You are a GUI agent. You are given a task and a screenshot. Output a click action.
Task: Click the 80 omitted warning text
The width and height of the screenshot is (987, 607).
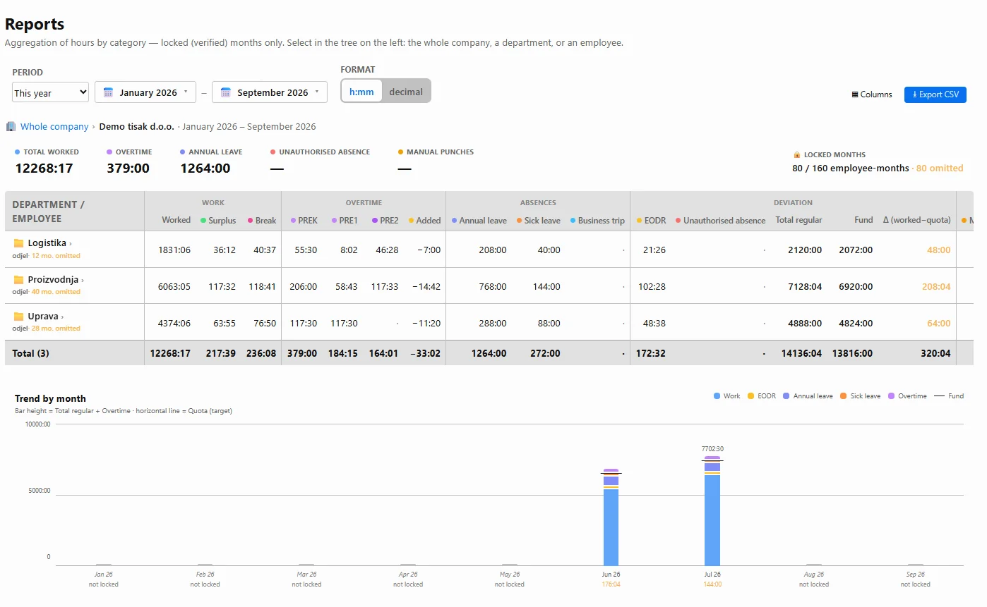[x=940, y=168]
